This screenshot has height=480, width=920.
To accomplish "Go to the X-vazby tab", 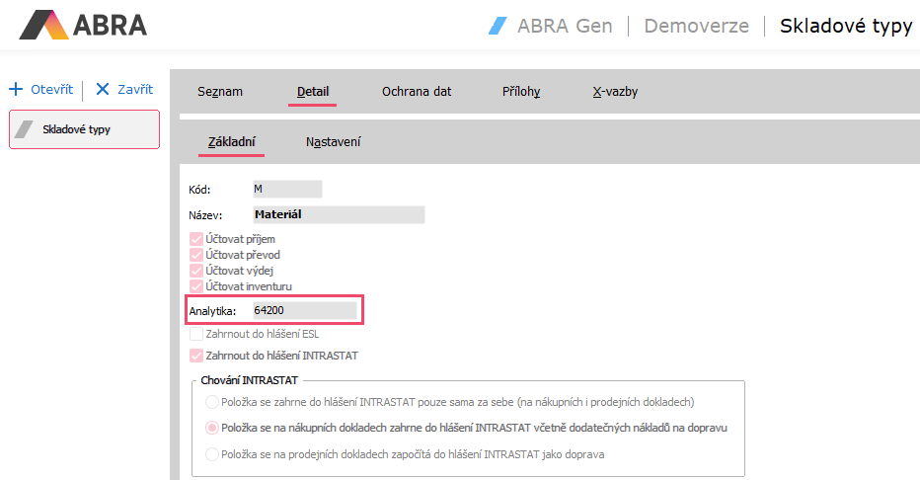I will coord(614,92).
